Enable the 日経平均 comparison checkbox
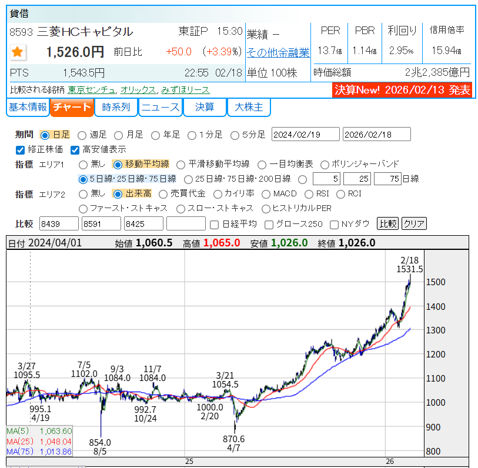 tap(215, 223)
